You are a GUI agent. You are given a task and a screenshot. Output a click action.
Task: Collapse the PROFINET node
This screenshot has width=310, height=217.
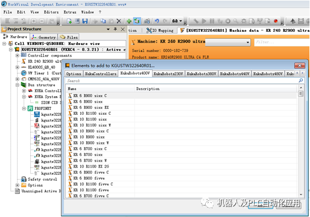coord(24,109)
